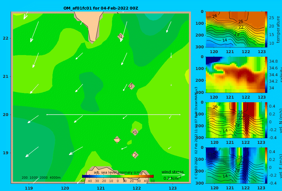Select the vel. E colorbar
282x191 pixels.
tap(266, 165)
